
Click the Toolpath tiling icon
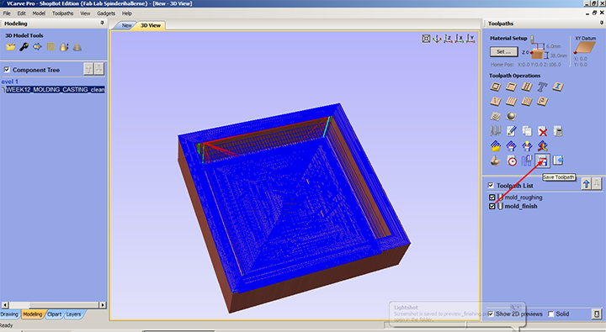[x=527, y=161]
